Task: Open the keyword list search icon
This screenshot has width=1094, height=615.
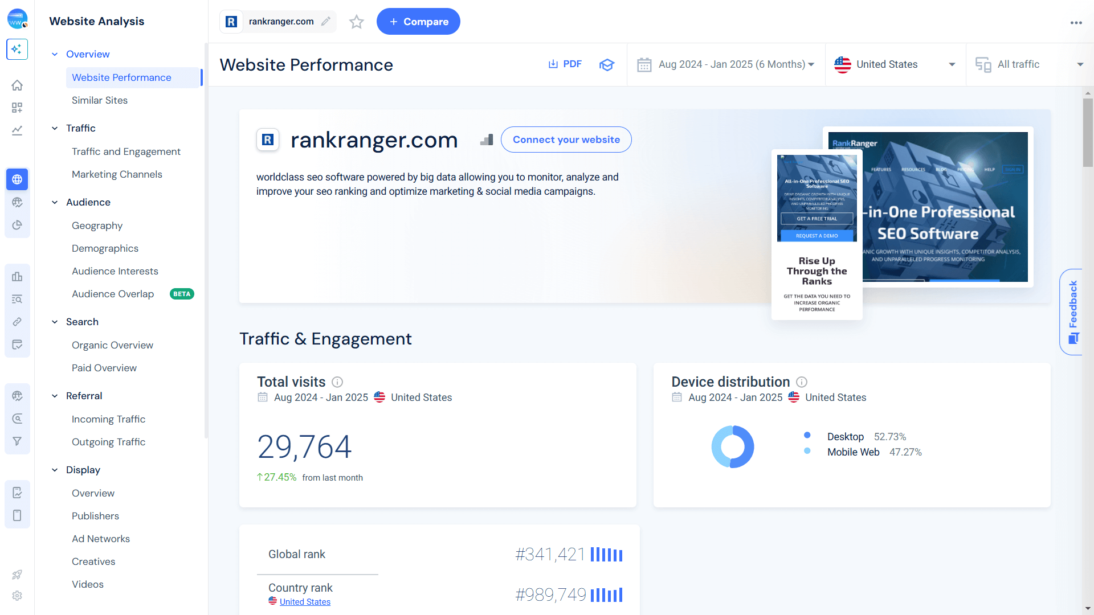Action: point(17,299)
